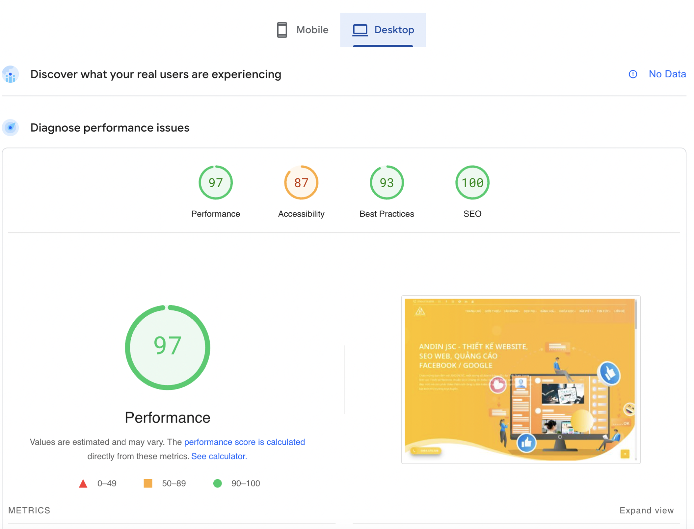Screen dimensions: 694x529
Task: Click the See calculator link
Action: pos(218,456)
